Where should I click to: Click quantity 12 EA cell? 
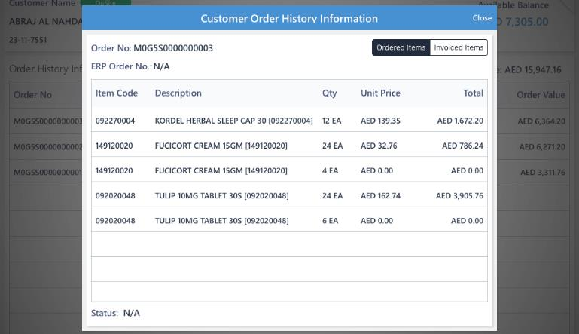(x=331, y=121)
